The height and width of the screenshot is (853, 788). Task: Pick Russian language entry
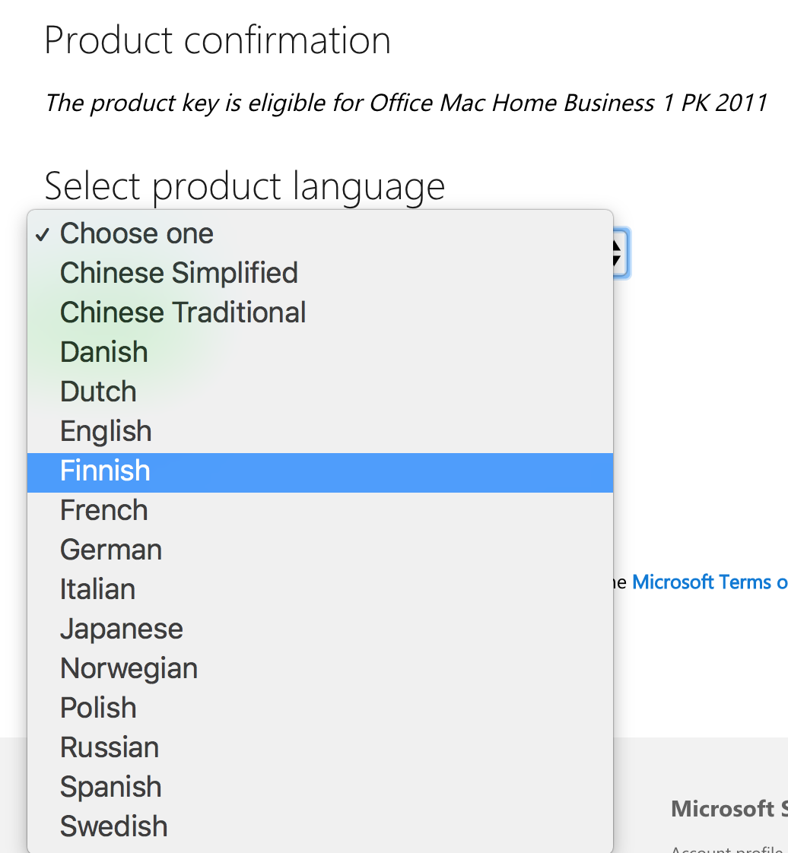point(320,748)
